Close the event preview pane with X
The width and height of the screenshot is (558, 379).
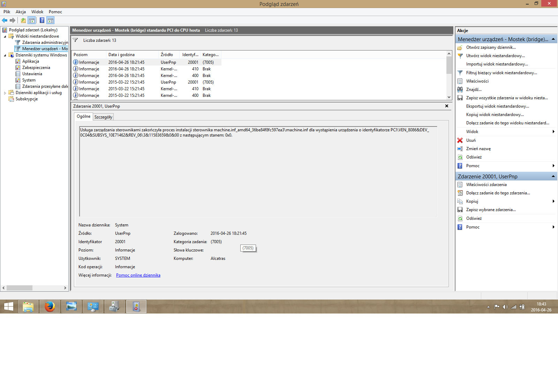(447, 106)
